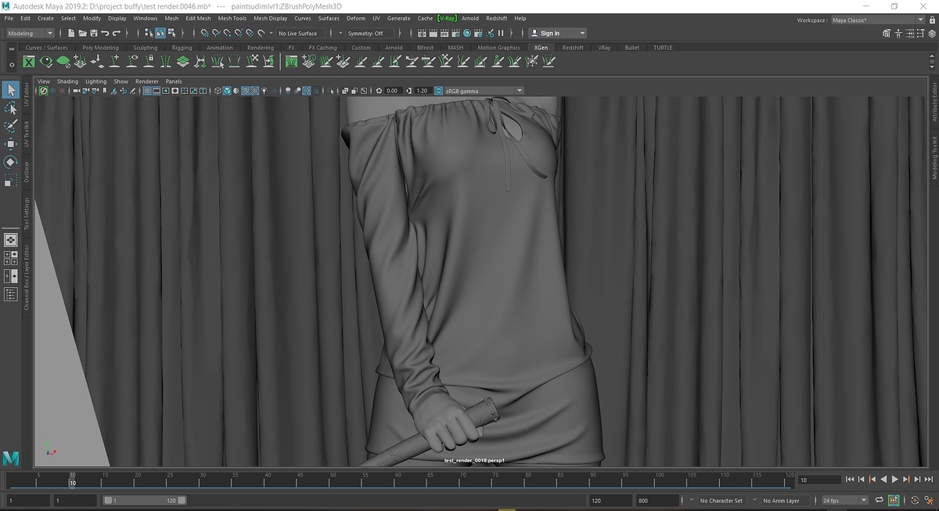Go to end of playback range
Image resolution: width=939 pixels, height=511 pixels.
(x=929, y=479)
